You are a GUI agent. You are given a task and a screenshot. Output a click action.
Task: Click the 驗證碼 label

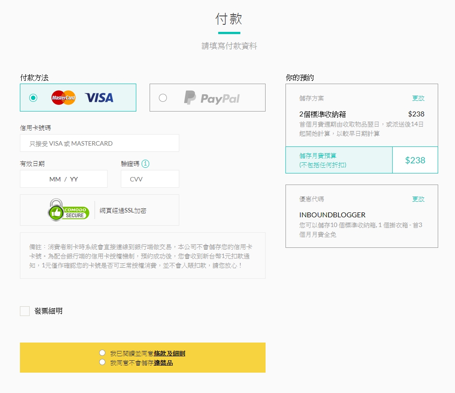(x=130, y=164)
